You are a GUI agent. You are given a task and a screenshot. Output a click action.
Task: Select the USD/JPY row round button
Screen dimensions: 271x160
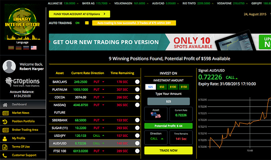pos(137,135)
